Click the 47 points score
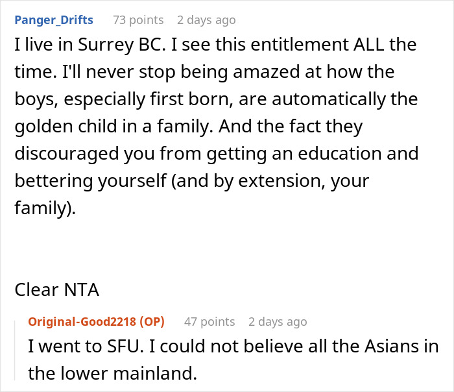 209,321
